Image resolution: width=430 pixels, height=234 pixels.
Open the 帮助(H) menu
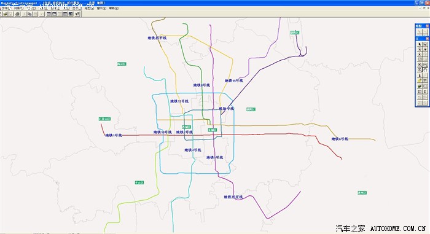click(x=114, y=8)
